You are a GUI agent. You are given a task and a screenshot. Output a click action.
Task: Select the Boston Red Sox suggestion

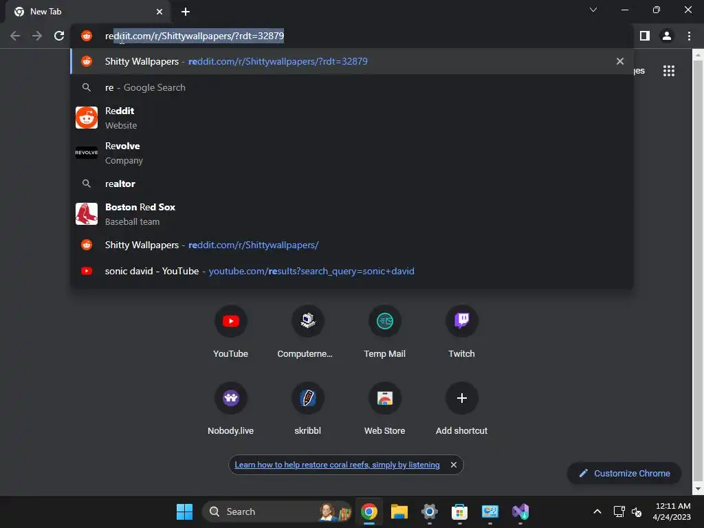[x=352, y=214]
